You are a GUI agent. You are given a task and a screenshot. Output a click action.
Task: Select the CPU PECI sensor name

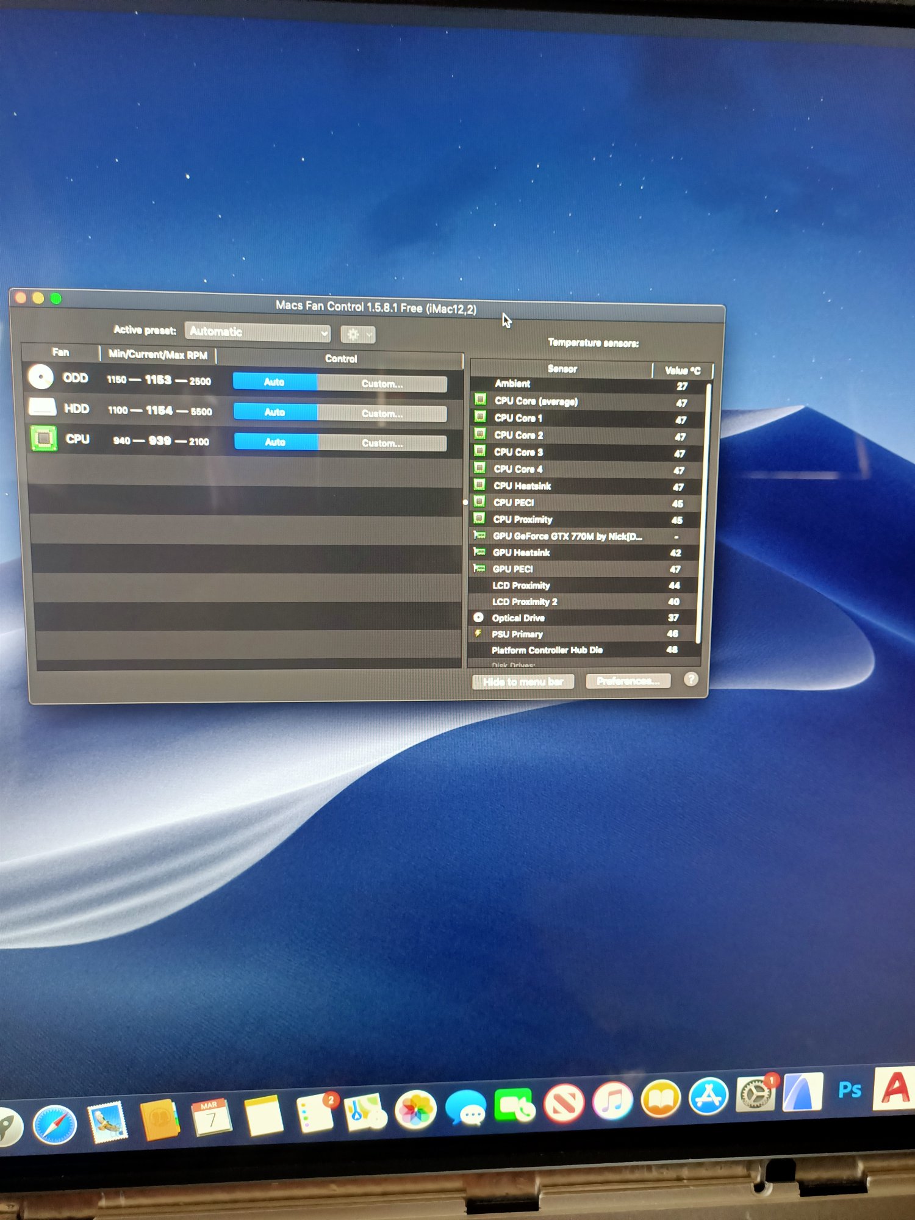pos(514,503)
